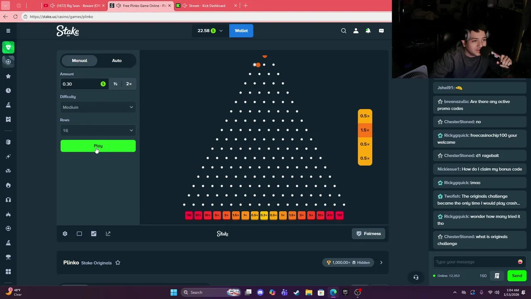Open recent clock icon in sidebar
This screenshot has height=299, width=531.
coord(8,91)
